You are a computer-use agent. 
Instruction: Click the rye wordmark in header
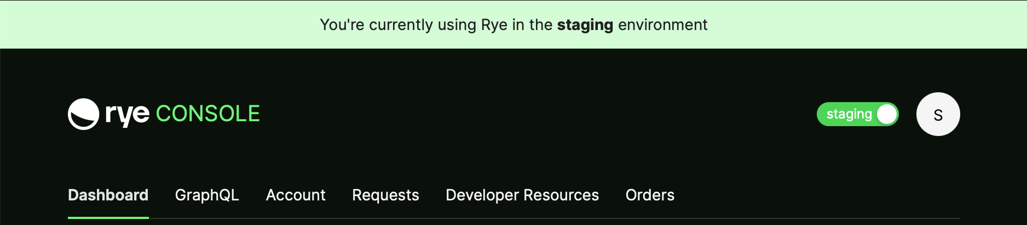[127, 115]
